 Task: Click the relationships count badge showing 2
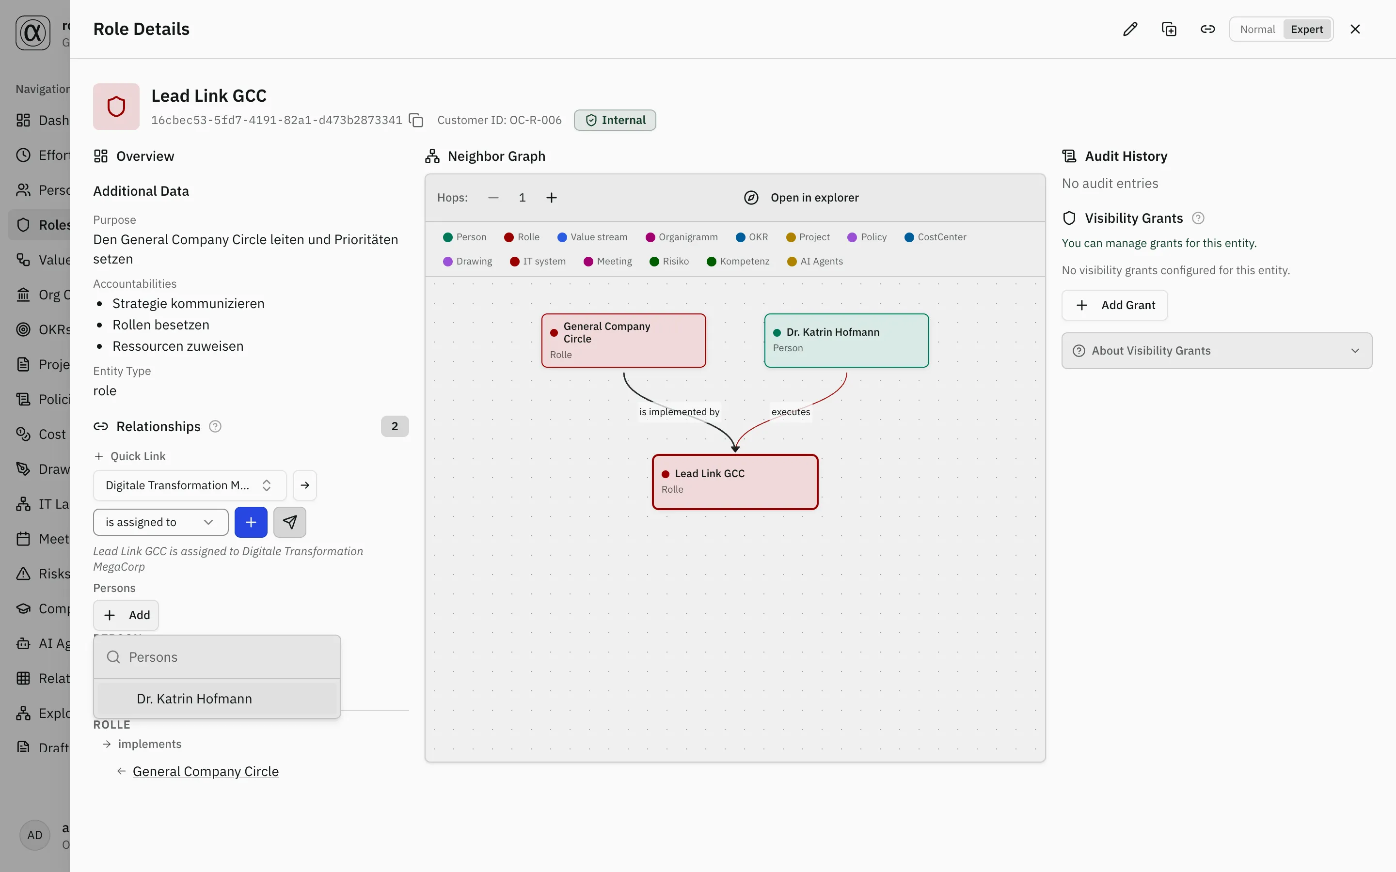coord(395,426)
